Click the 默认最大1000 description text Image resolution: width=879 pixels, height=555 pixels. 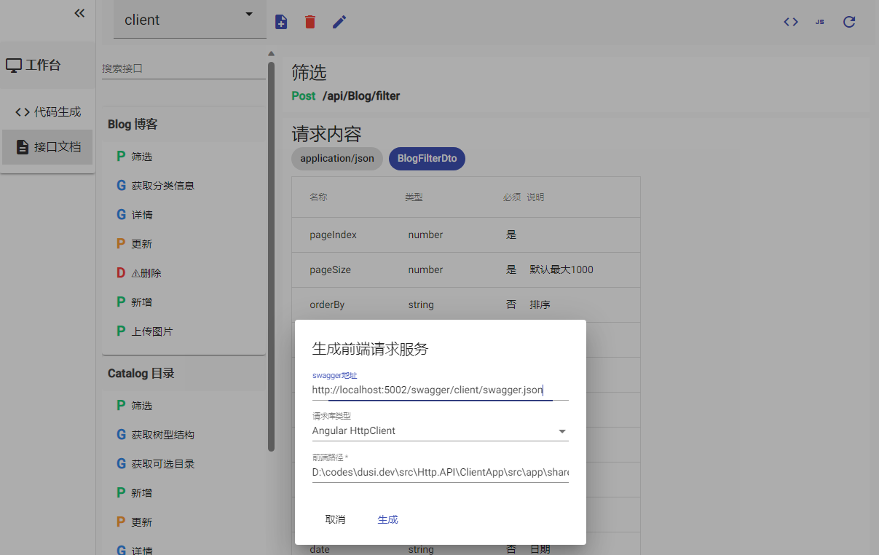click(x=561, y=269)
